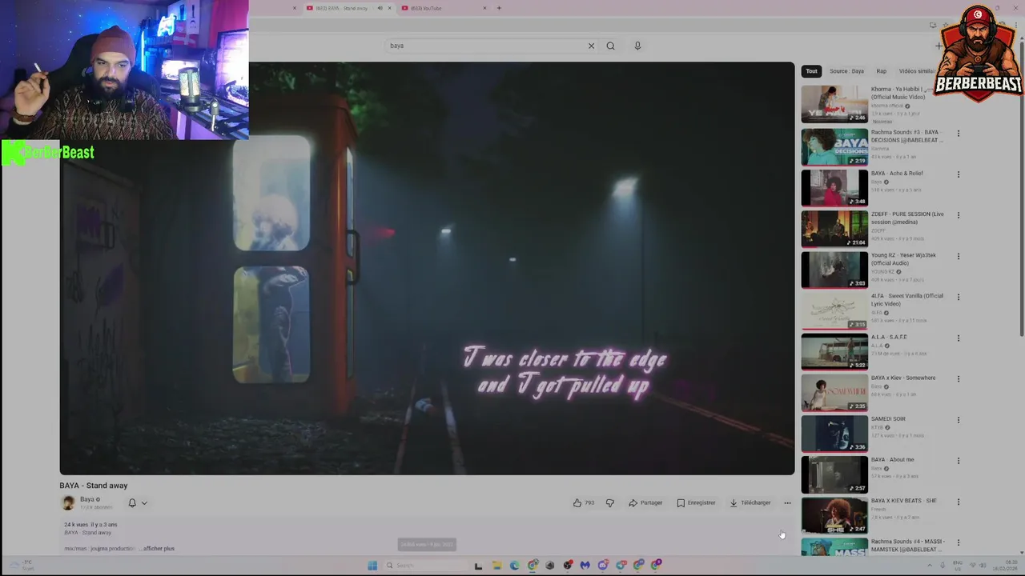Open 4LFA - Sweet Vanilla video title
The width and height of the screenshot is (1025, 576).
click(x=906, y=299)
